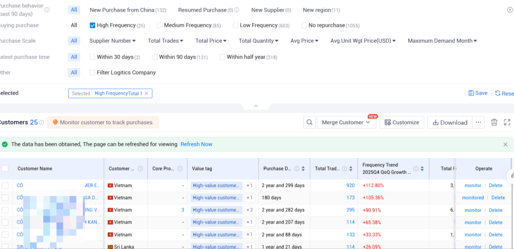Click info icon in Total Trades header
Image resolution: width=514 pixels, height=249 pixels.
pyautogui.click(x=344, y=169)
